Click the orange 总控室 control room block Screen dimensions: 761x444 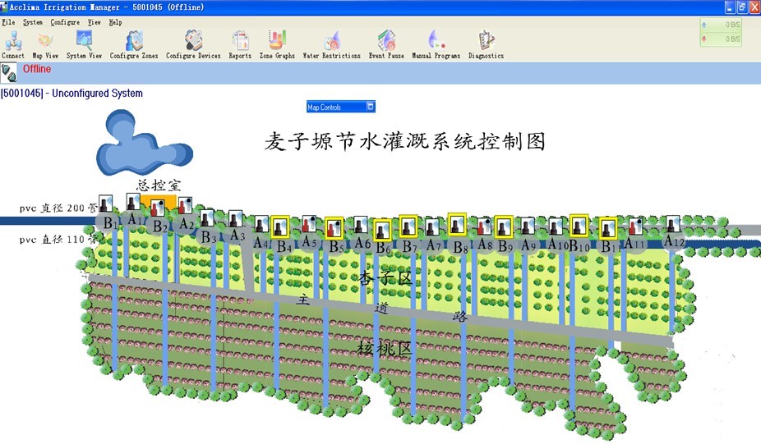[x=158, y=202]
